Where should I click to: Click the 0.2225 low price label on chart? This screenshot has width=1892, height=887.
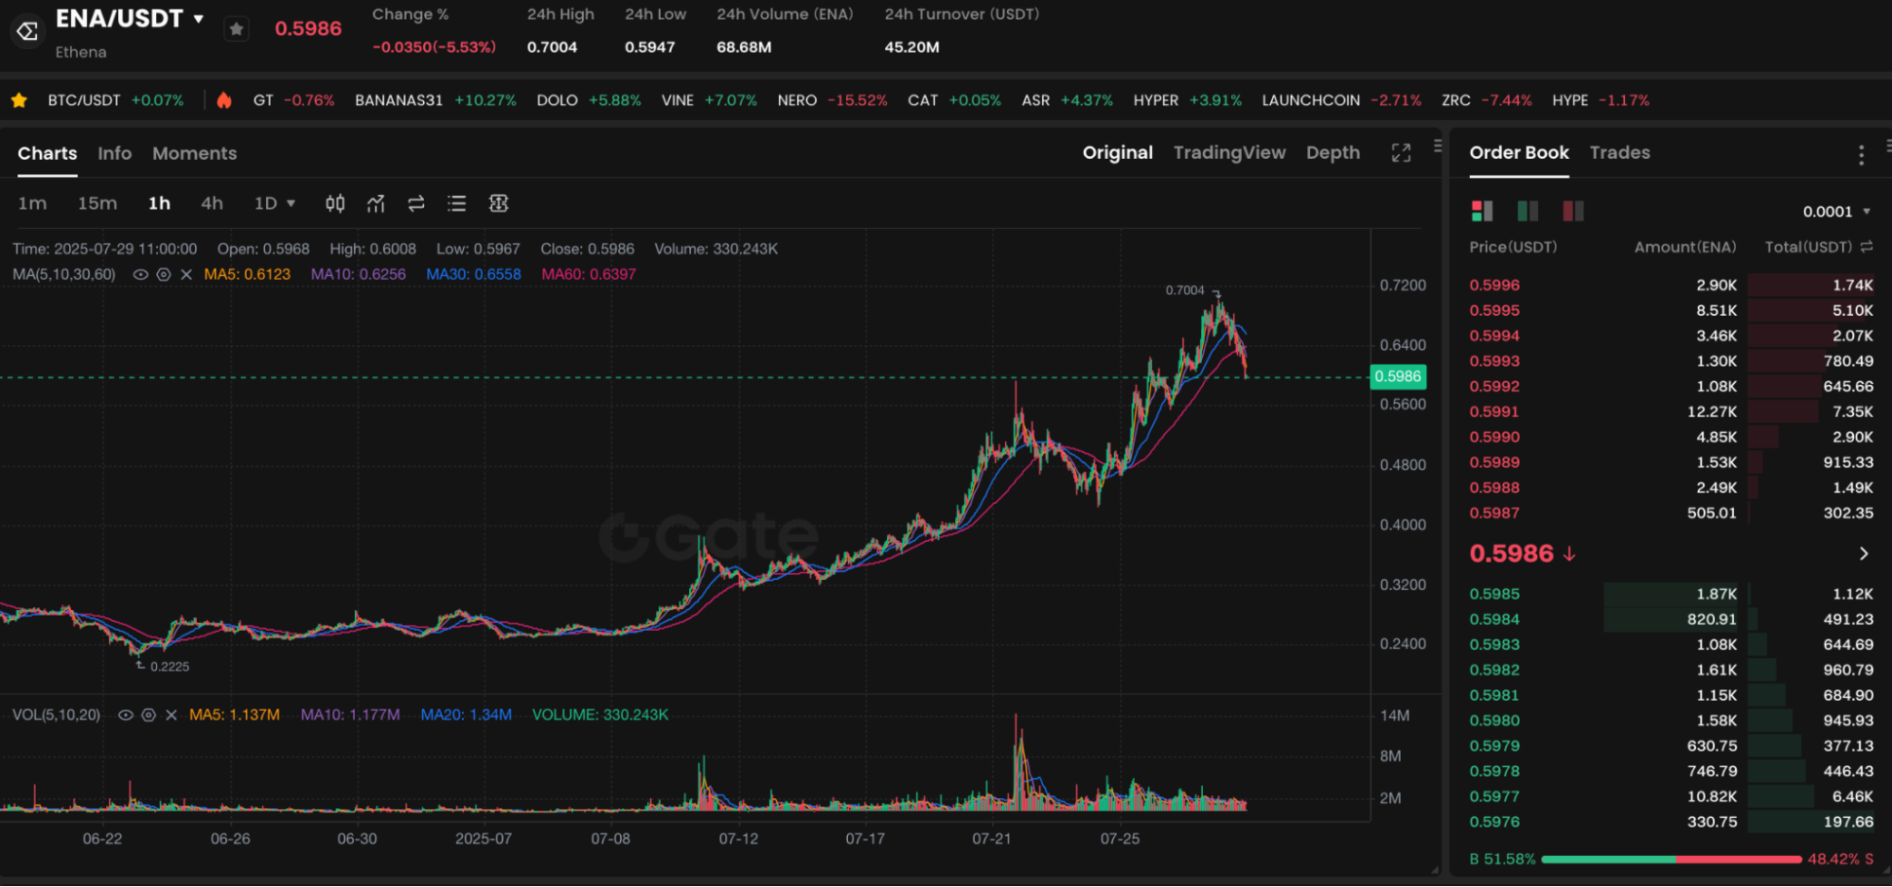[x=169, y=667]
